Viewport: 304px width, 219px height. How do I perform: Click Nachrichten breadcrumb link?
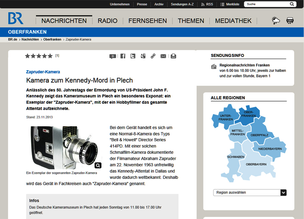tap(30, 39)
